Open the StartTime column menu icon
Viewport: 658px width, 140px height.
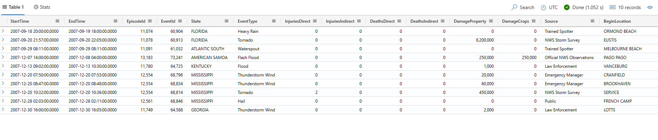pyautogui.click(x=57, y=21)
